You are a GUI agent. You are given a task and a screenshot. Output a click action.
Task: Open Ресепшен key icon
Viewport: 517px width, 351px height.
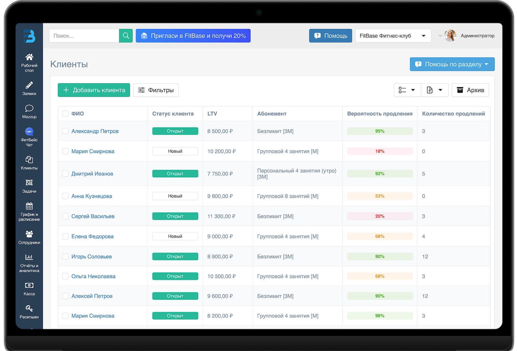tap(29, 308)
